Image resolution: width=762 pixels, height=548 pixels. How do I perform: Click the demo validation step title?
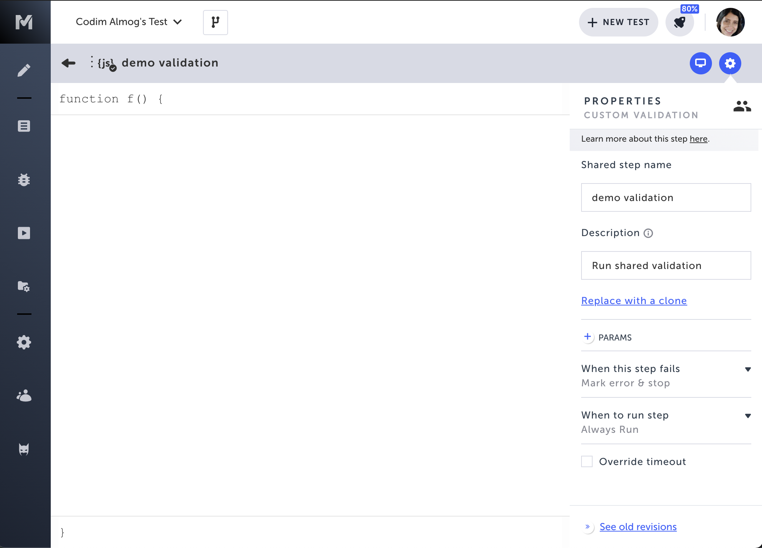pyautogui.click(x=170, y=63)
